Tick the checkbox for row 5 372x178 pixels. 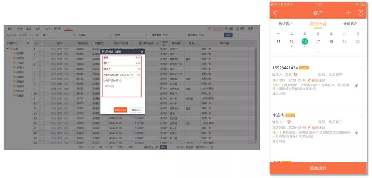42,69
